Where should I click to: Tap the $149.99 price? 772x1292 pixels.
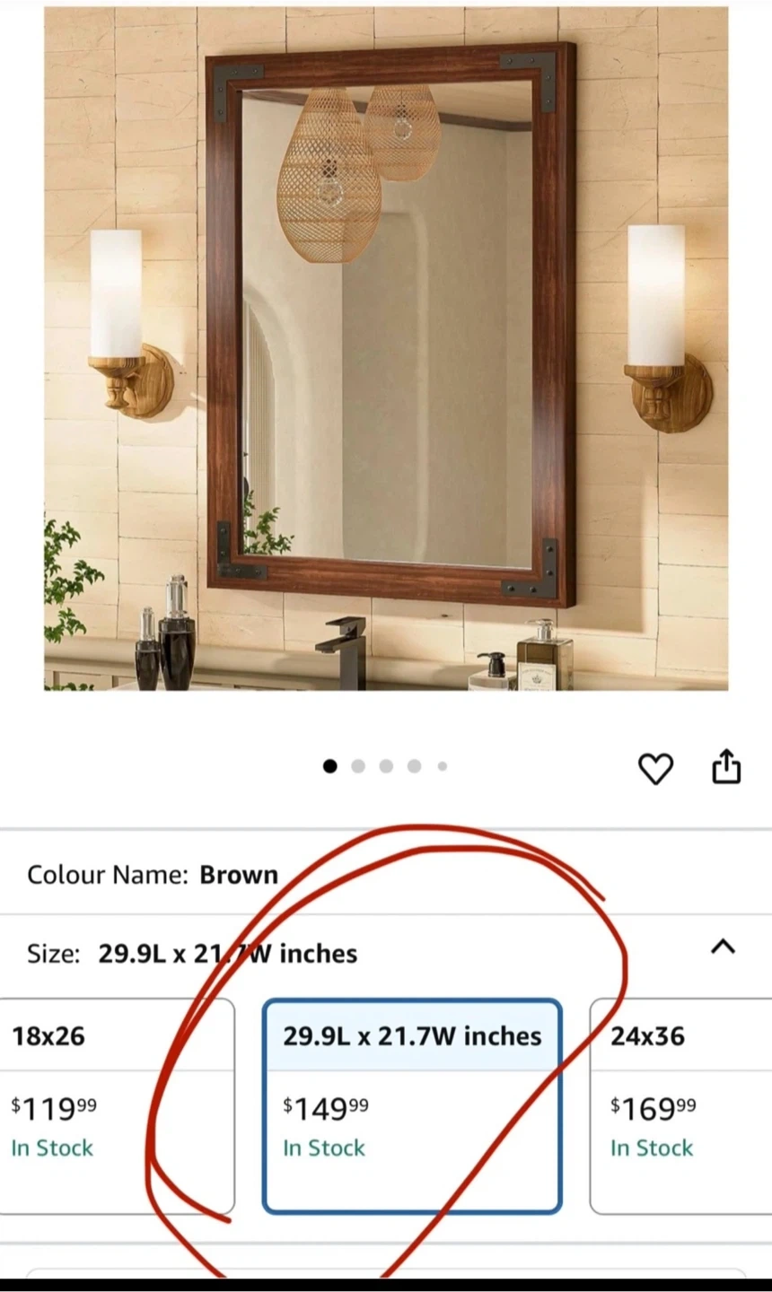tap(326, 1108)
